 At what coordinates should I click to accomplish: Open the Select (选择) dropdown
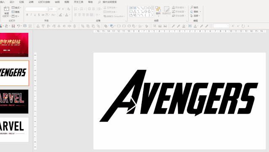(195, 16)
